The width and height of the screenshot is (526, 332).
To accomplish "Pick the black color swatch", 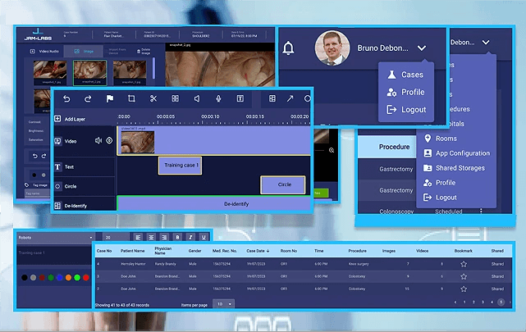I will pos(24,277).
